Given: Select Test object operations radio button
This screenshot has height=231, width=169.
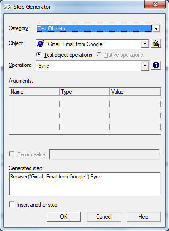Looking at the screenshot, I should click(x=38, y=54).
